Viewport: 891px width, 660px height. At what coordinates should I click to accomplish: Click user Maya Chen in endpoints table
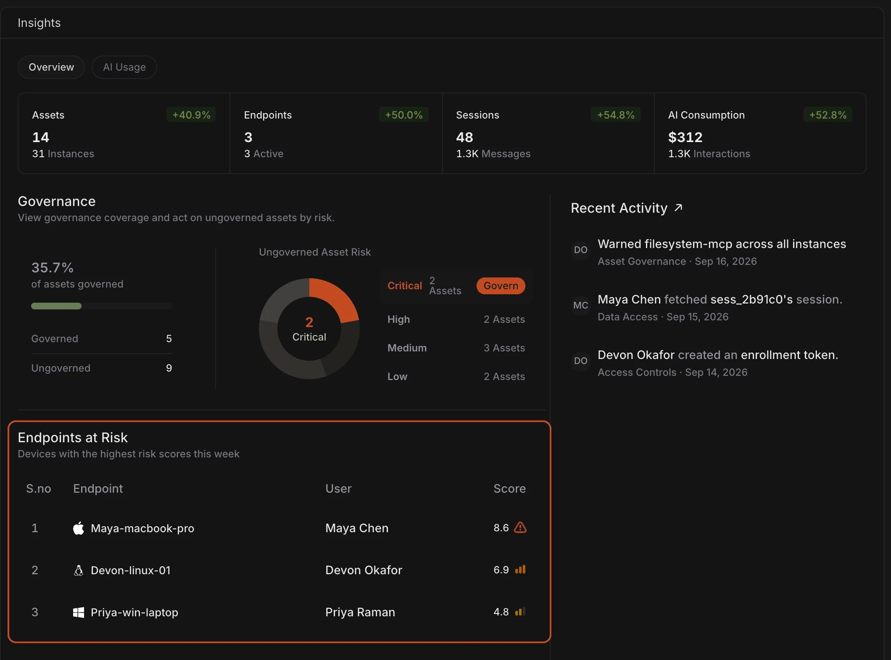coord(357,528)
